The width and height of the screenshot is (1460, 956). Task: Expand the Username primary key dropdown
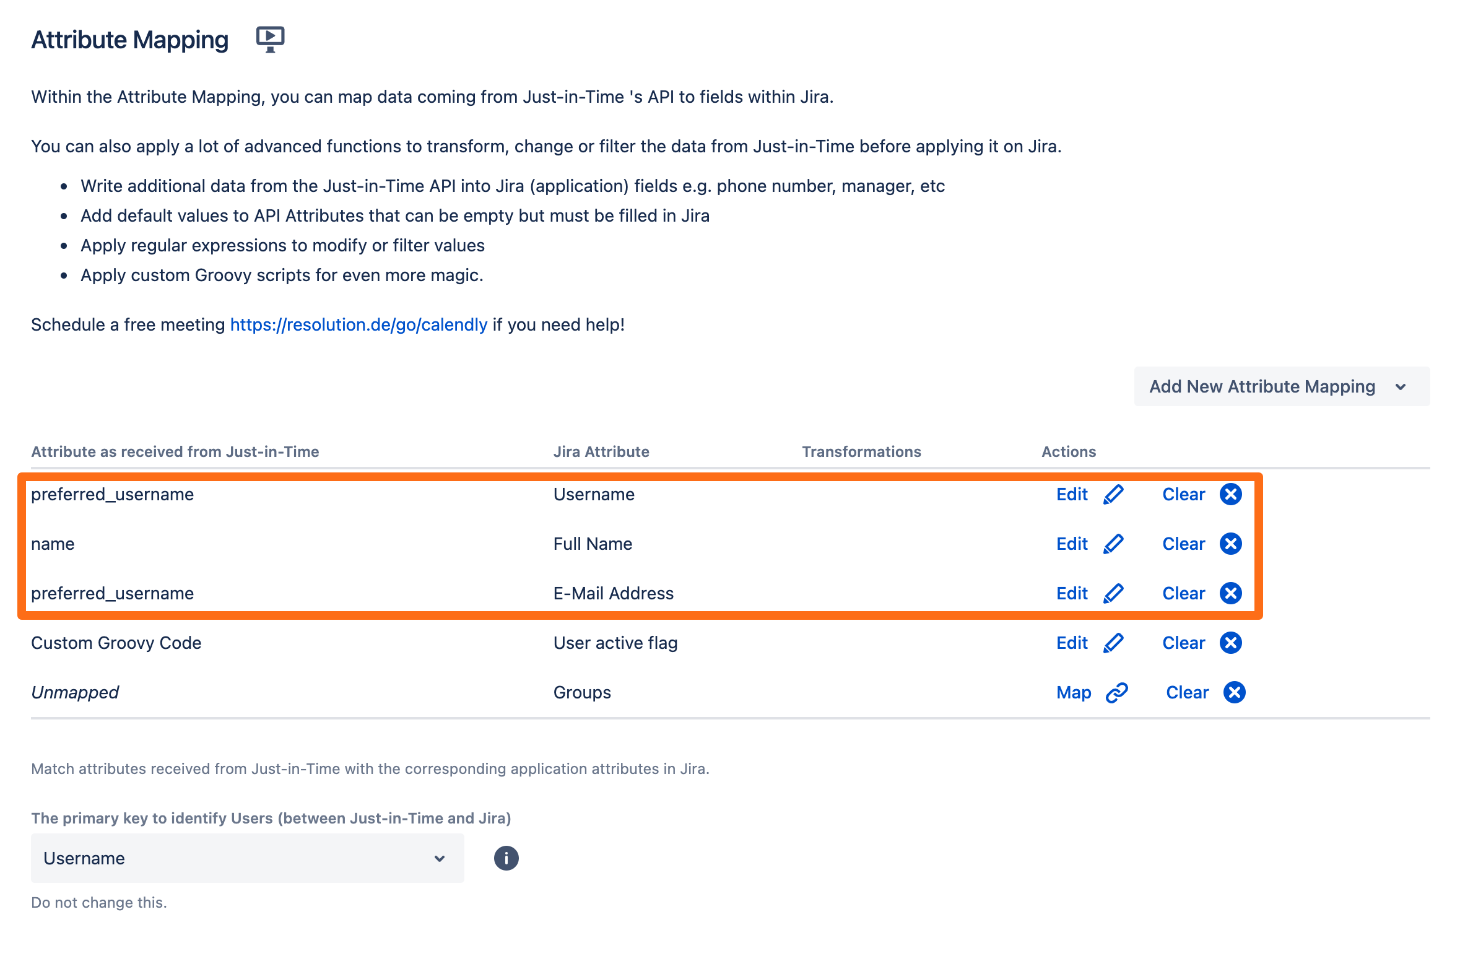click(247, 858)
